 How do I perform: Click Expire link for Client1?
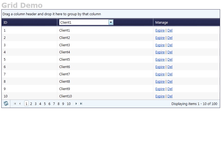(x=160, y=30)
